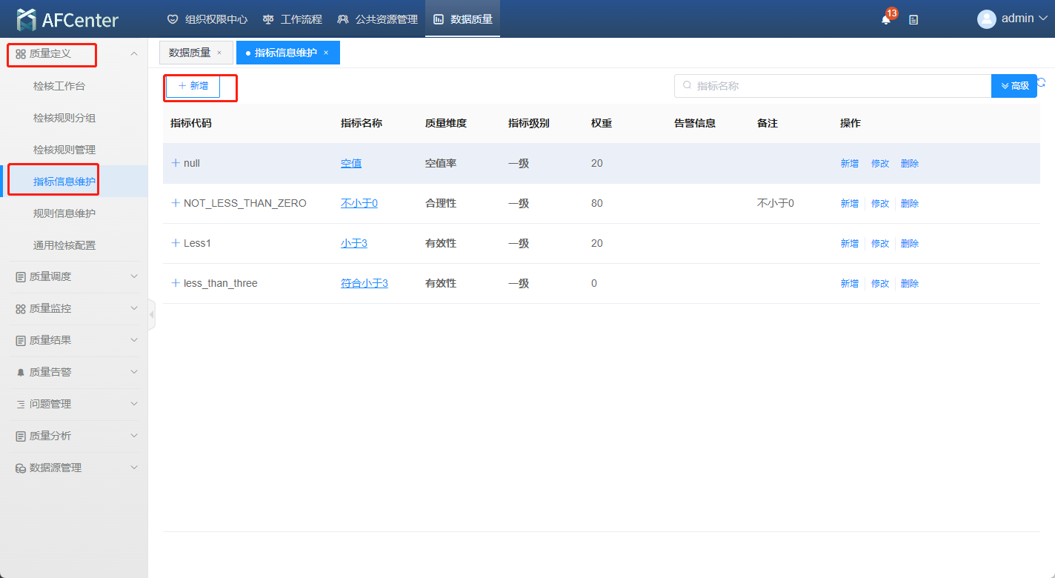Viewport: 1055px width, 578px height.
Task: Click the AFCenter logo
Action: 67,19
